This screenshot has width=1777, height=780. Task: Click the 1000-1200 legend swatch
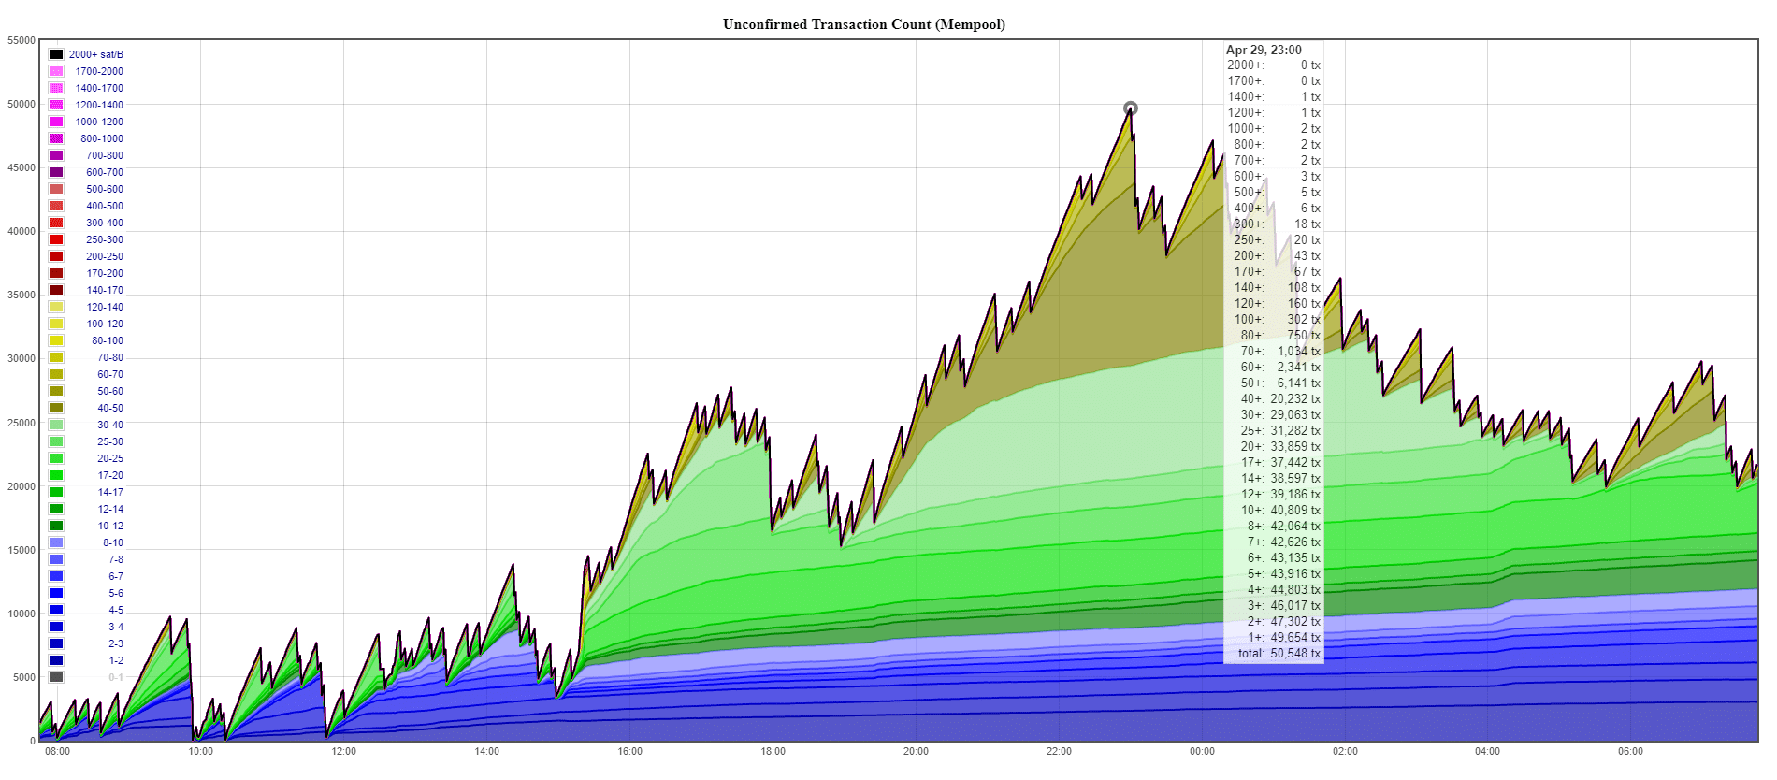pos(56,122)
